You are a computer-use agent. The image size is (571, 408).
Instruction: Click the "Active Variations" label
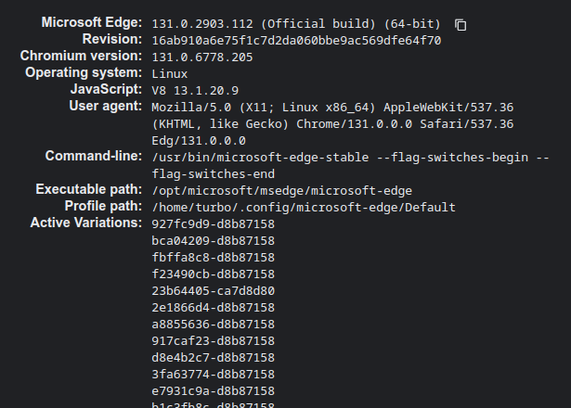87,223
